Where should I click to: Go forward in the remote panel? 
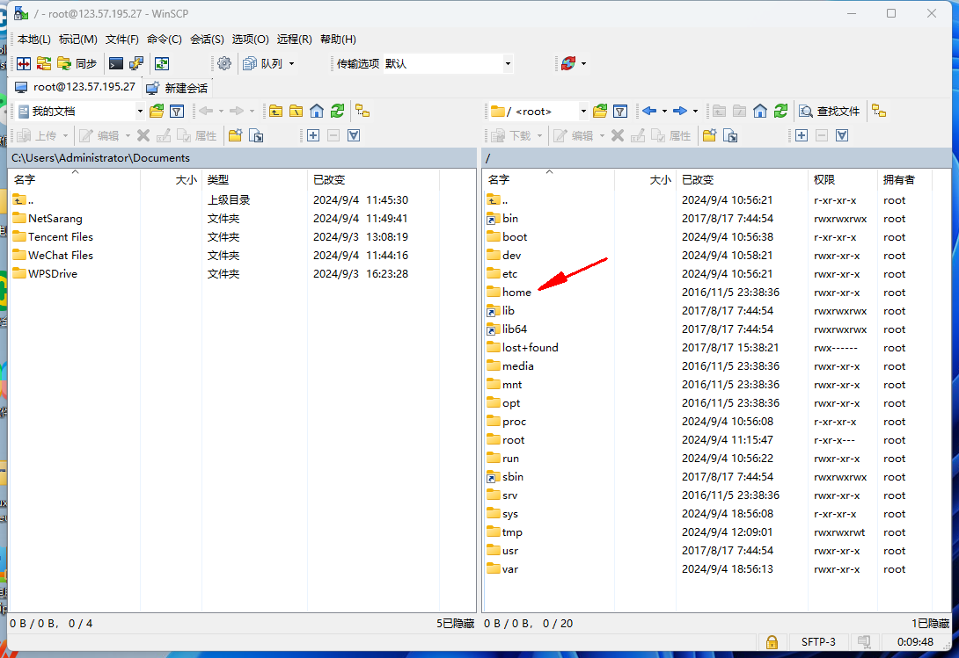coord(679,112)
